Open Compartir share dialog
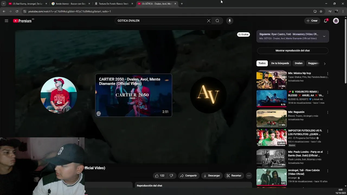Image resolution: width=347 pixels, height=195 pixels. click(x=188, y=175)
